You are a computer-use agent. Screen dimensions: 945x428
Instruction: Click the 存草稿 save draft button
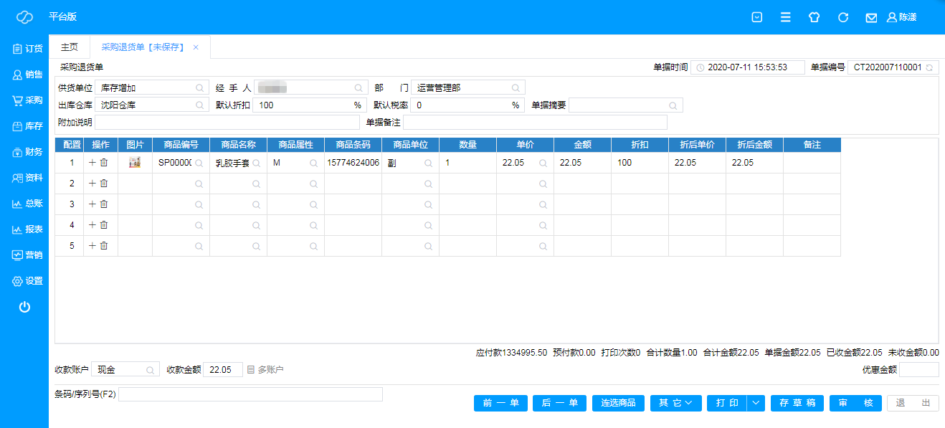point(797,403)
